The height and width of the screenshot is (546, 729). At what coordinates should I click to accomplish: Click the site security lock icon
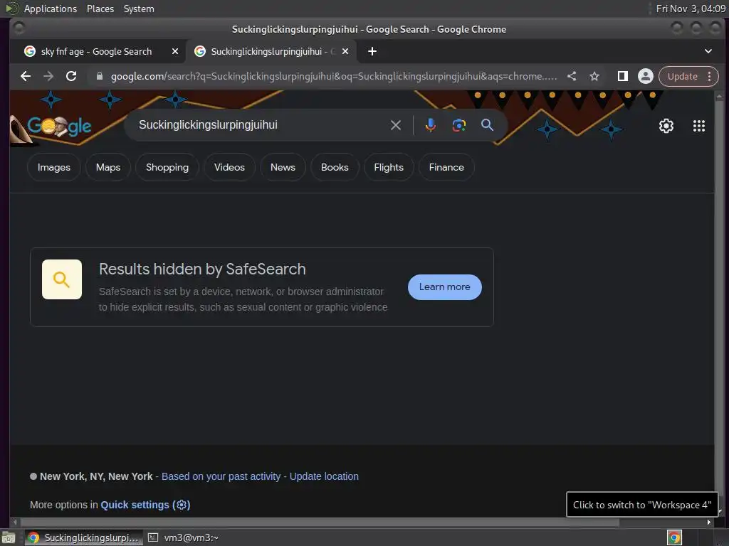99,76
